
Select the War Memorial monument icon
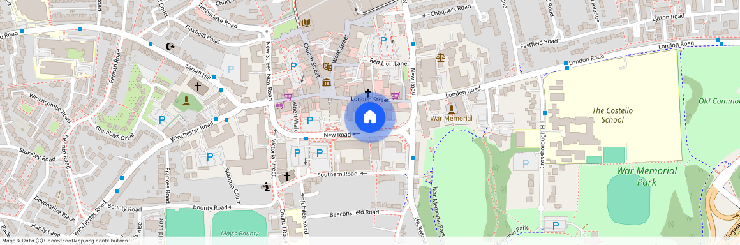point(451,109)
